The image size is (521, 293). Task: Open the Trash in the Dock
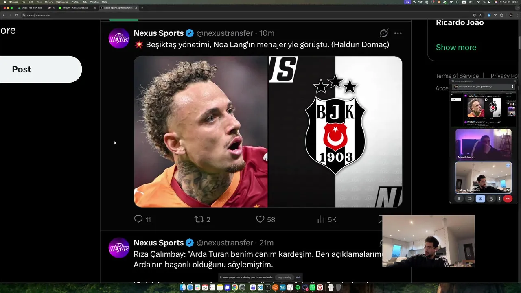point(338,288)
